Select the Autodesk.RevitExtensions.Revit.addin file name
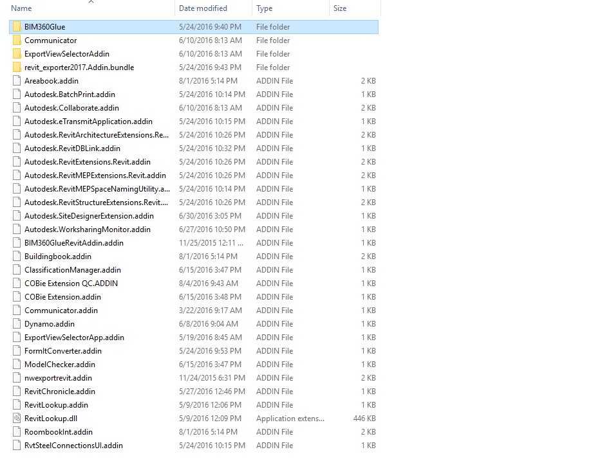591x461 pixels. [x=88, y=162]
